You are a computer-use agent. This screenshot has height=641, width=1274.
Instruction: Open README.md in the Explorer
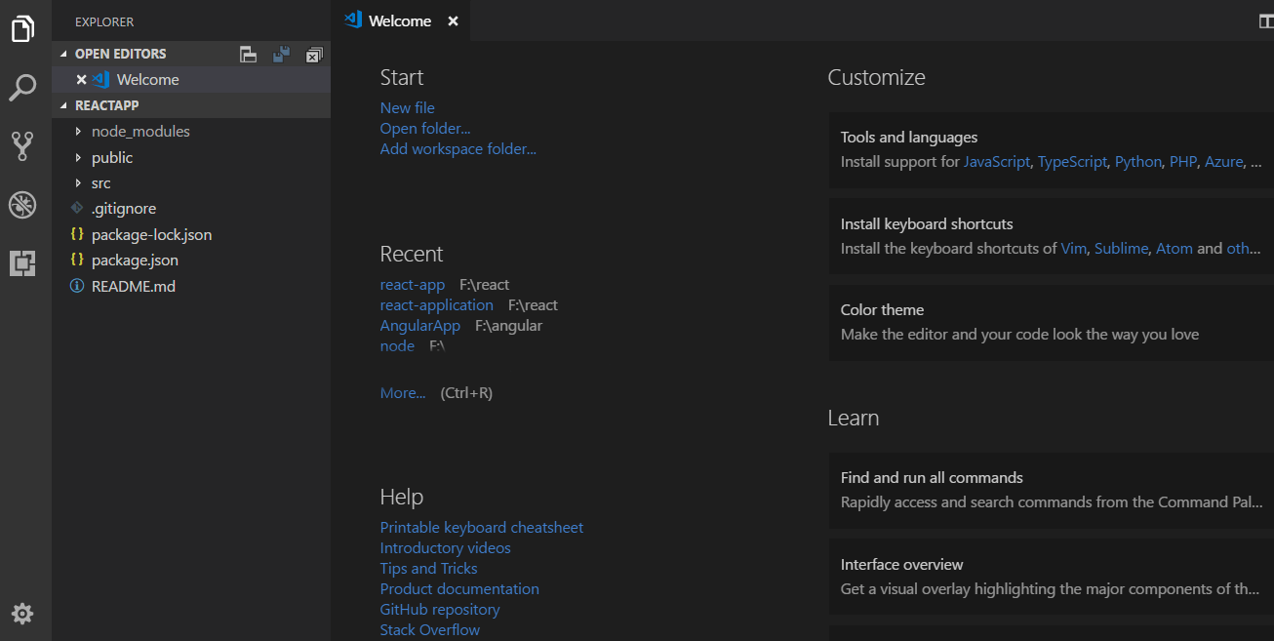click(x=134, y=285)
